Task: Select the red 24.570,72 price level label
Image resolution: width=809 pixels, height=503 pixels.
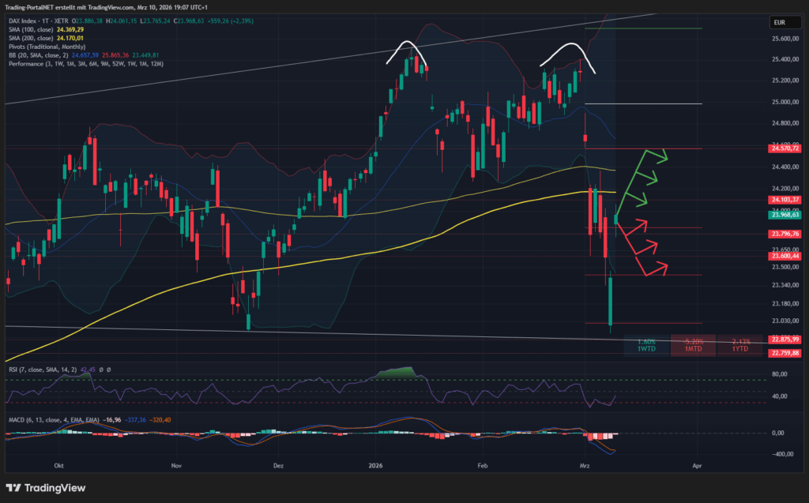Action: (x=785, y=148)
